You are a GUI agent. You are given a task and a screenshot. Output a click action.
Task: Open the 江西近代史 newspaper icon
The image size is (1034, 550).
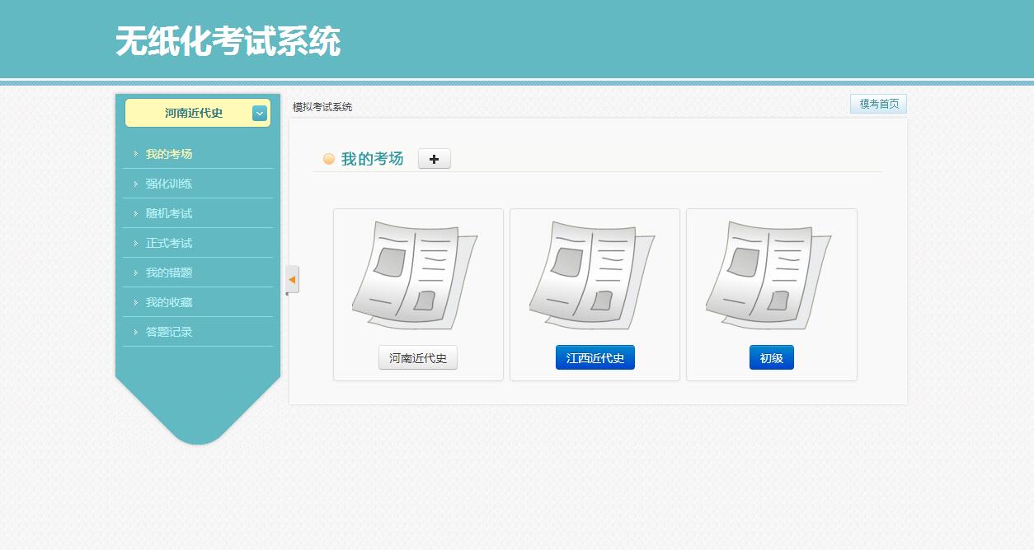[592, 275]
